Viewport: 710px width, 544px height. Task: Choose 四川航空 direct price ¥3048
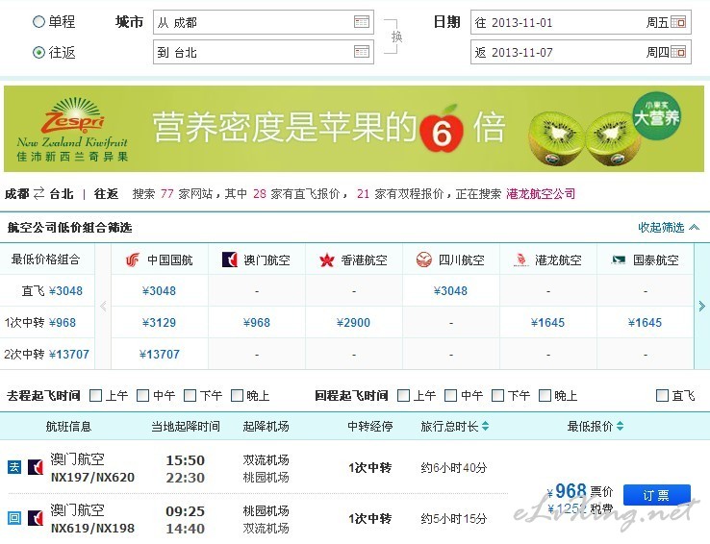(x=450, y=291)
